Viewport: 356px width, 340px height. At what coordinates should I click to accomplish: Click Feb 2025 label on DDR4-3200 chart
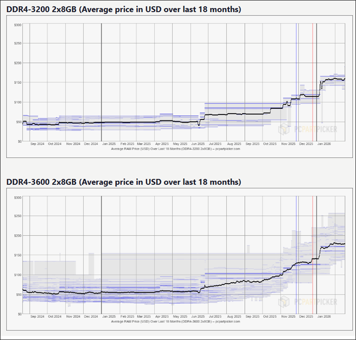[127, 144]
